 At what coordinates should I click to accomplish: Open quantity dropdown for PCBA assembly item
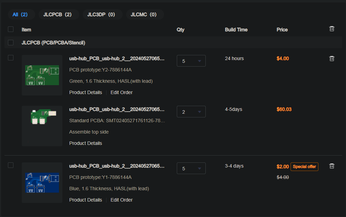(x=191, y=112)
